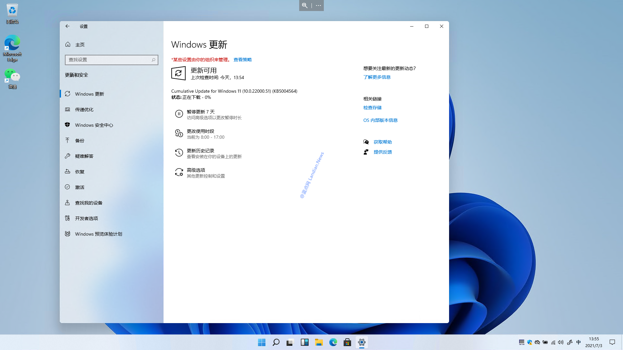Click the back arrow in Settings window

click(x=67, y=26)
